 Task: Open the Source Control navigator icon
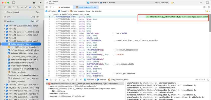(x=10, y=7)
